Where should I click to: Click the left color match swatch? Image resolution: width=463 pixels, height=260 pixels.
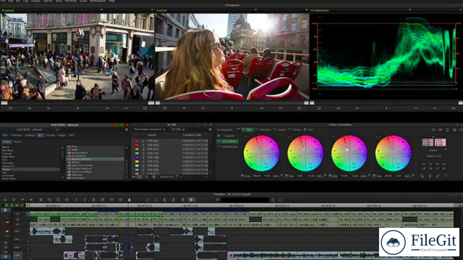[428, 142]
